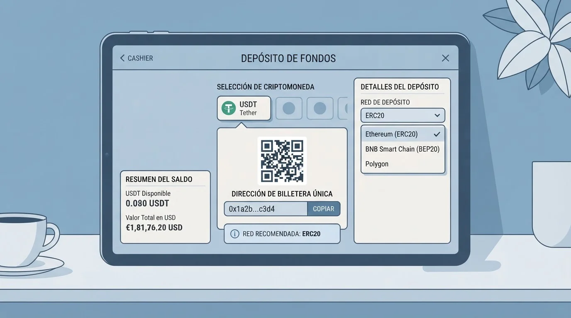Click the USDT Disponible label
Viewport: 571px width, 318px height.
pos(148,193)
